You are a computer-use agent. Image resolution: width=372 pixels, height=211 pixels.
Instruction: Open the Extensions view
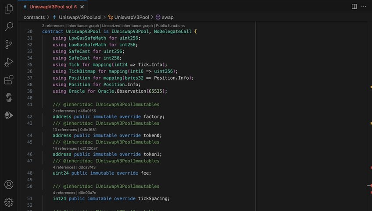point(9,80)
